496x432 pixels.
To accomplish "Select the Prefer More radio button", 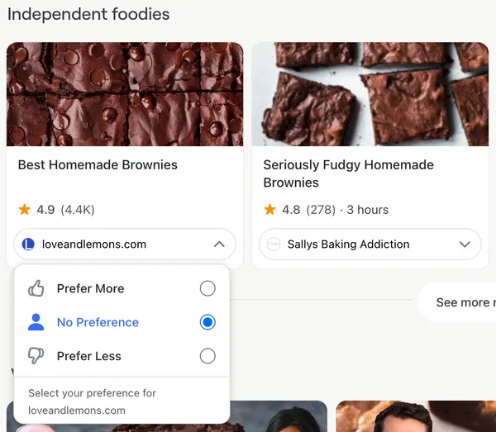I will click(x=207, y=288).
